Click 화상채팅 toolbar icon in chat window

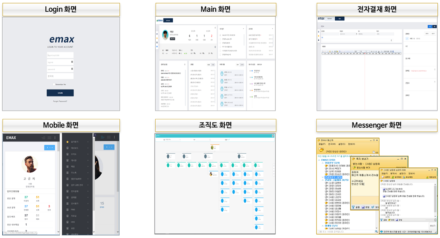(x=408, y=177)
